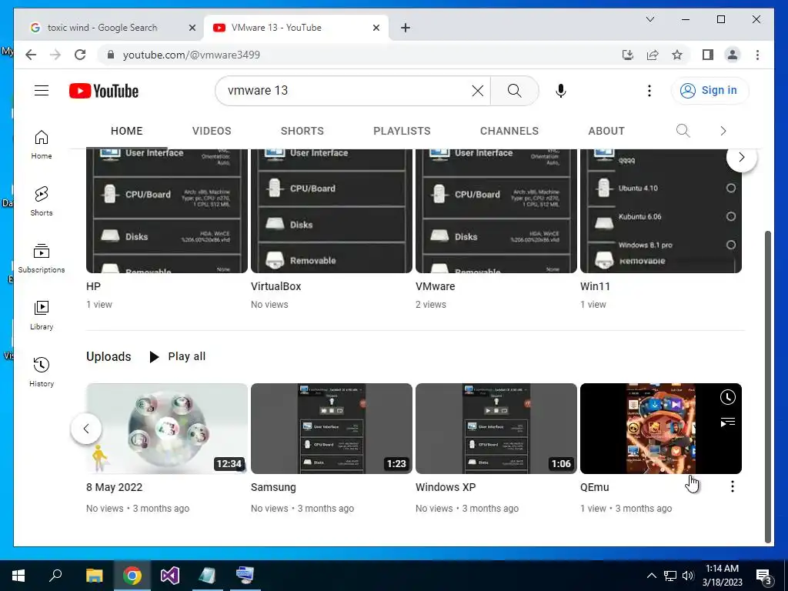
Task: Go back with browser back arrow
Action: (31, 55)
